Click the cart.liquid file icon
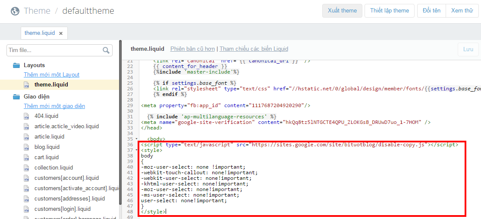 coord(27,157)
